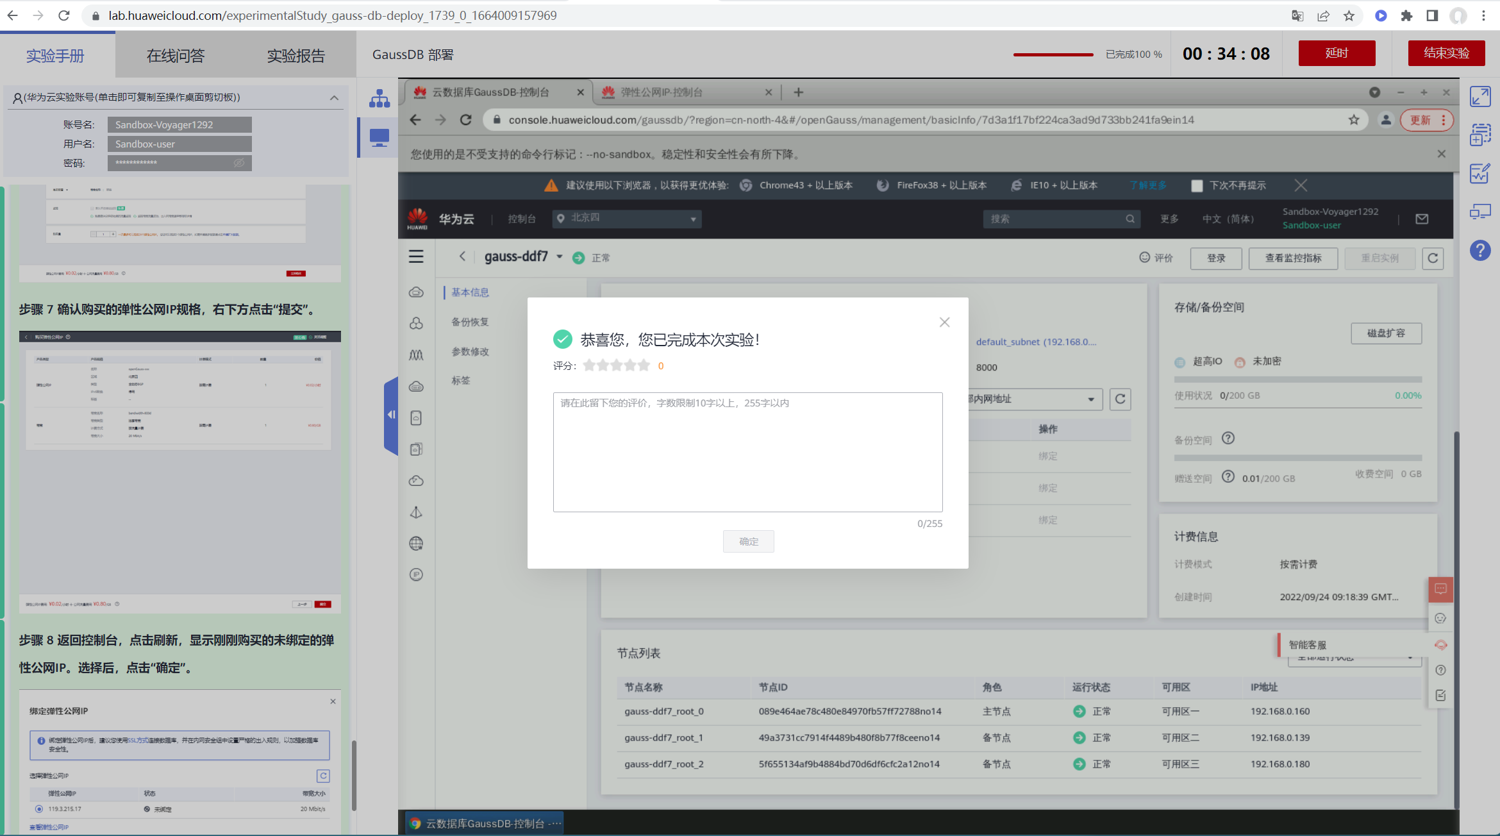Image resolution: width=1500 pixels, height=836 pixels.
Task: Open the 北京四 region dropdown
Action: [x=626, y=219]
